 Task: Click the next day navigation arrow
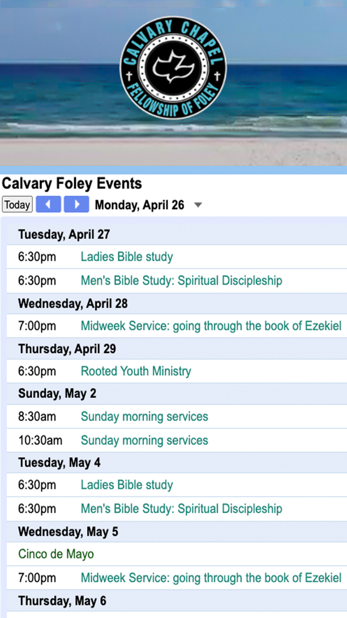tap(76, 204)
